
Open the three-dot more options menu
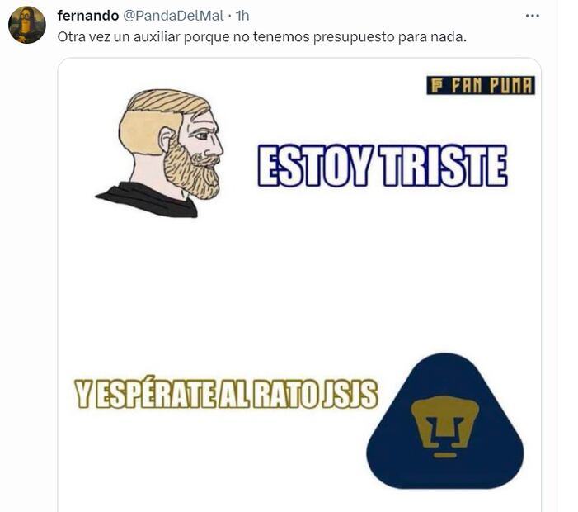pyautogui.click(x=533, y=16)
